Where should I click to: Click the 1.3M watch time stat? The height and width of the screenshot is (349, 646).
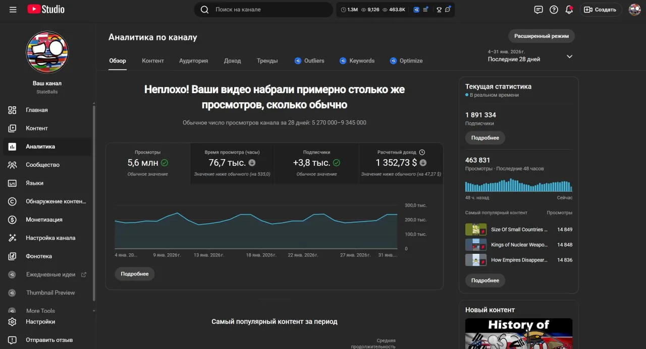click(350, 10)
